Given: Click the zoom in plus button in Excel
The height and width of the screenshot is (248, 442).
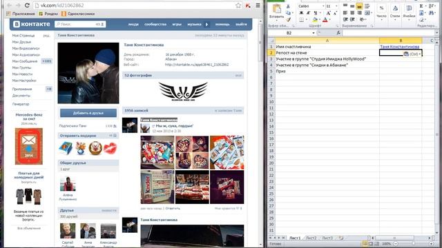Looking at the screenshot, I should 432,243.
